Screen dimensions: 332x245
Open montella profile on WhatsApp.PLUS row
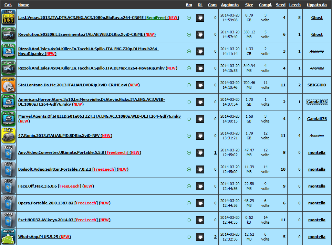317,237
